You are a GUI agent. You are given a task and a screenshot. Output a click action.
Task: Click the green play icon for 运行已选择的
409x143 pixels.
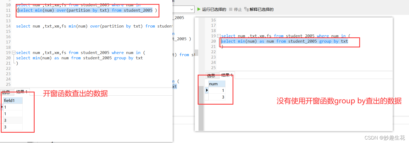pos(199,9)
